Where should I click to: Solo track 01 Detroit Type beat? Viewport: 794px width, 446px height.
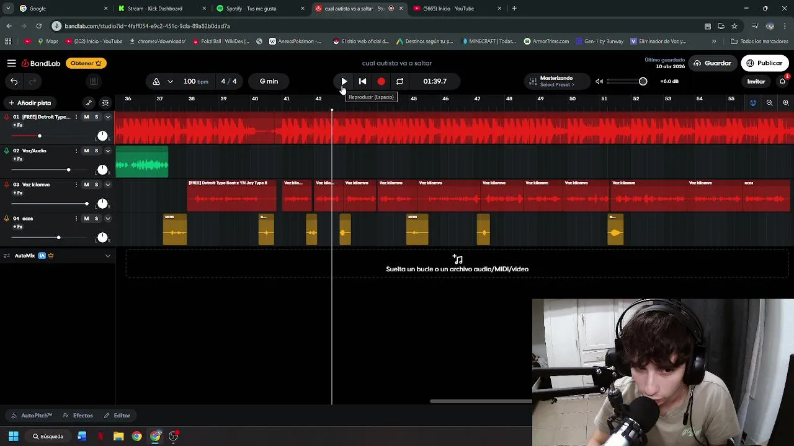click(x=96, y=117)
